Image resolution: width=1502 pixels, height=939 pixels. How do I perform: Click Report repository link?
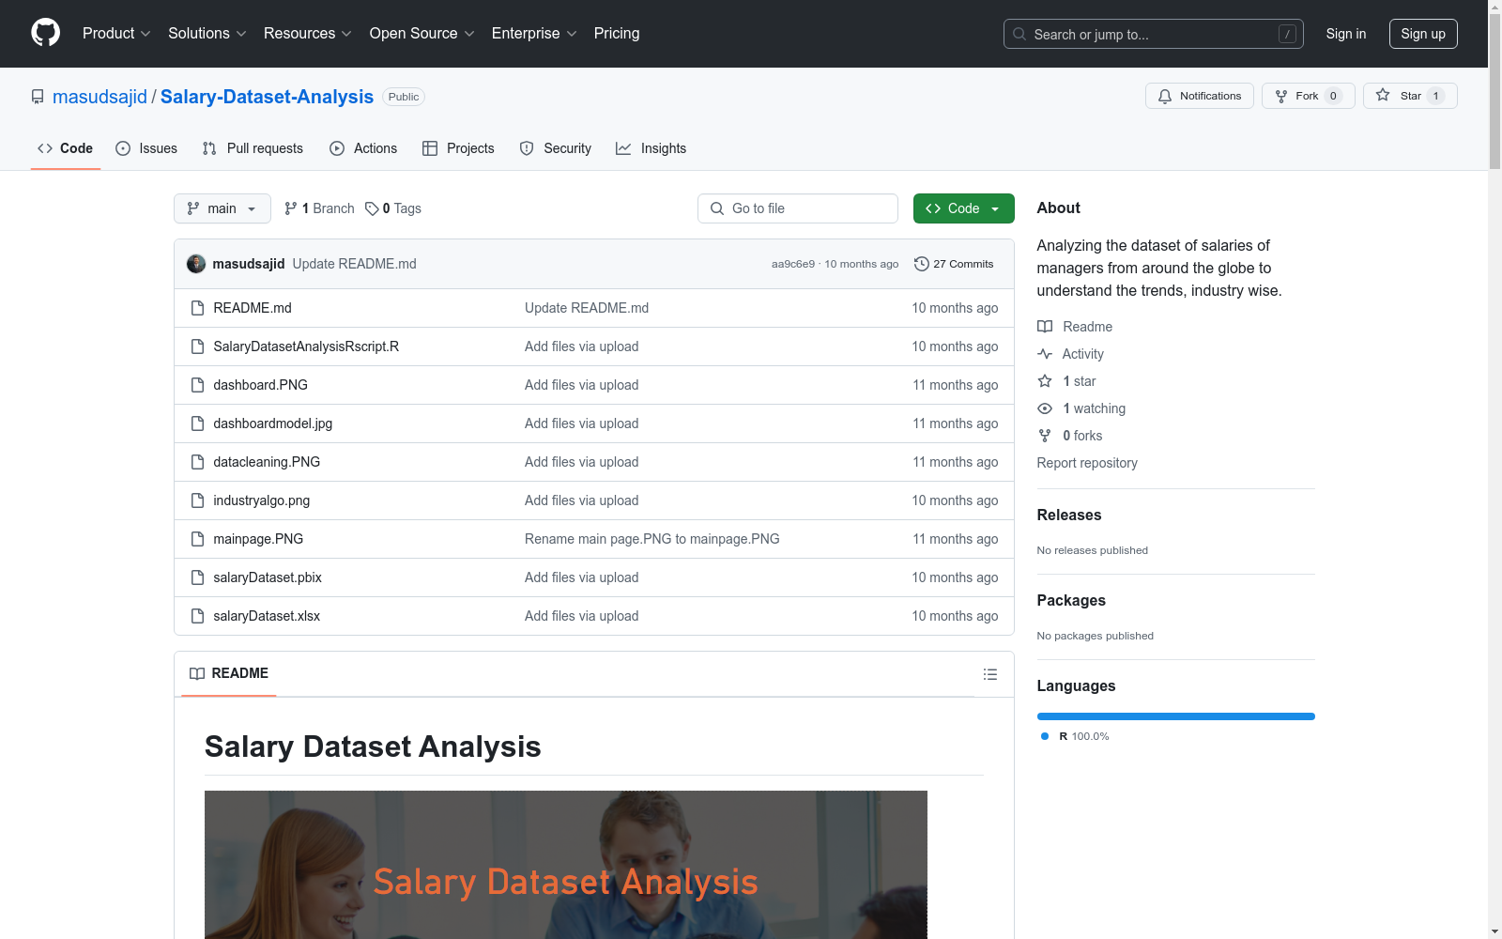coord(1087,463)
